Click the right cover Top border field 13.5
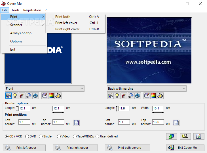The width and height of the screenshot is (207, 153). point(158,122)
